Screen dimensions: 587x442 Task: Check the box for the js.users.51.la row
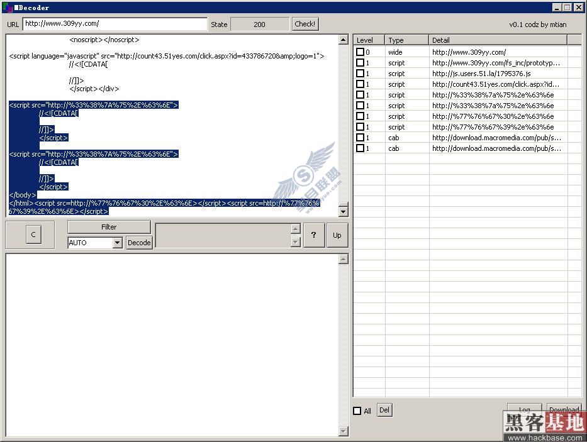(360, 74)
